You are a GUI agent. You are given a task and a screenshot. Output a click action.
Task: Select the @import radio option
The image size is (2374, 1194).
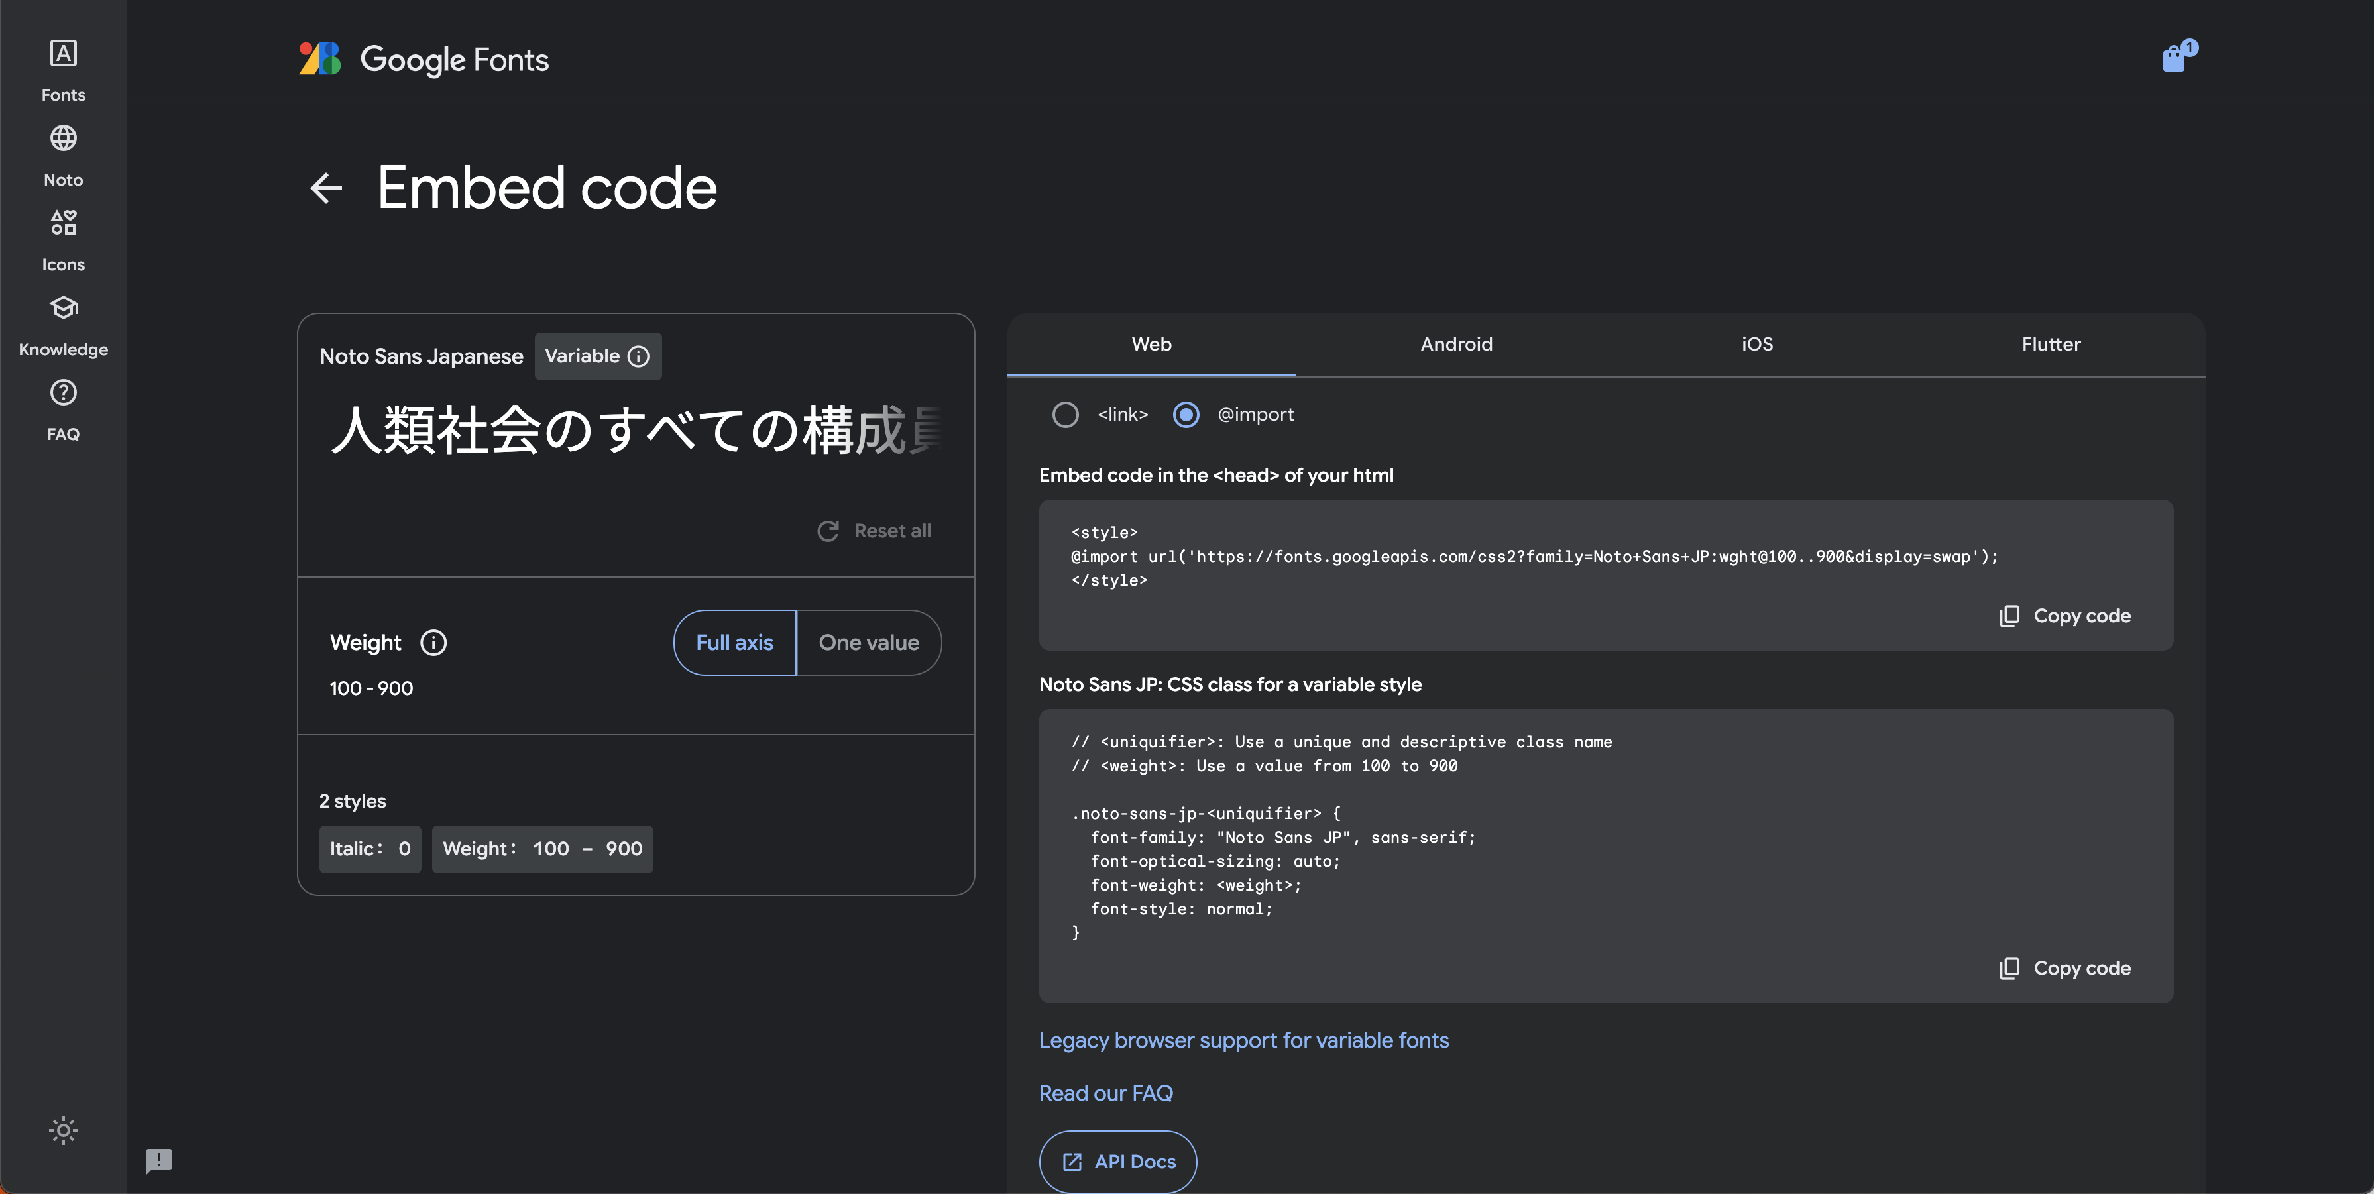[1186, 415]
